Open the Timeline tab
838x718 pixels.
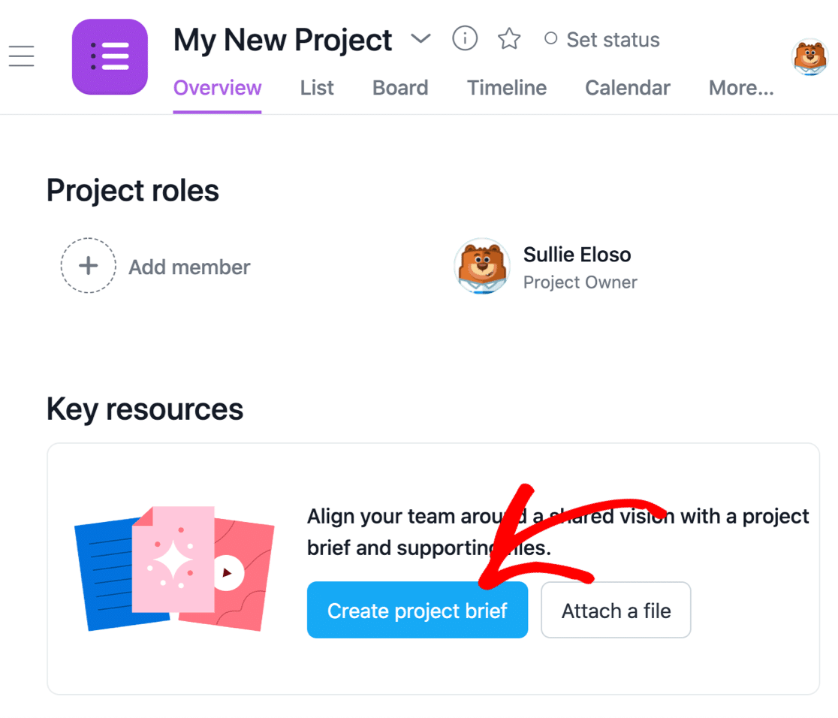[x=507, y=88]
